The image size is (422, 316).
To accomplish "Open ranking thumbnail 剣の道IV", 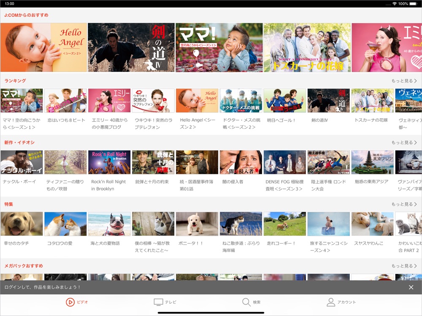I will coord(329,101).
